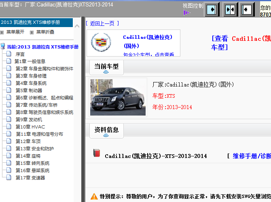The width and height of the screenshot is (271, 202).
Task: Open 第7章 传动系统/车桥
Action: (x=36, y=105)
